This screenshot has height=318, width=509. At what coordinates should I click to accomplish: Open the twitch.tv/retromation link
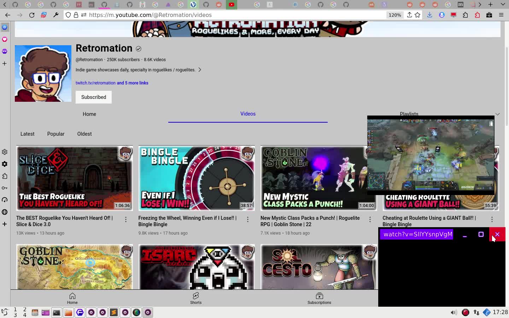coord(95,83)
